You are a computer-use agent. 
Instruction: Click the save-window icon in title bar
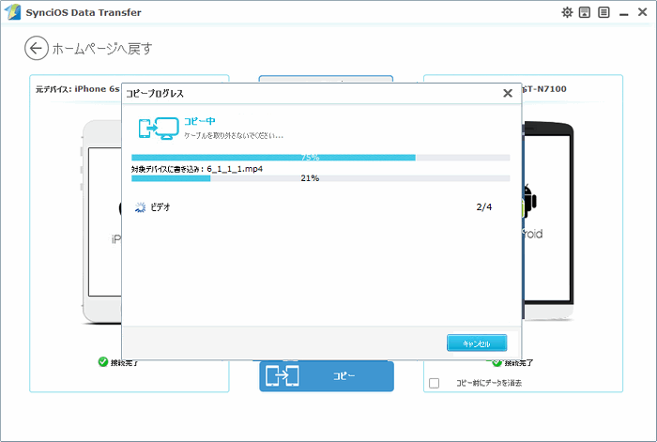[x=585, y=12]
